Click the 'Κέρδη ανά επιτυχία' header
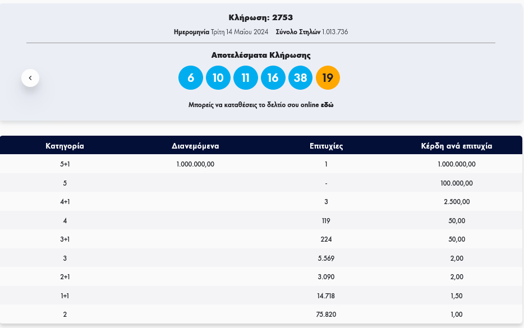The width and height of the screenshot is (524, 328). click(457, 146)
